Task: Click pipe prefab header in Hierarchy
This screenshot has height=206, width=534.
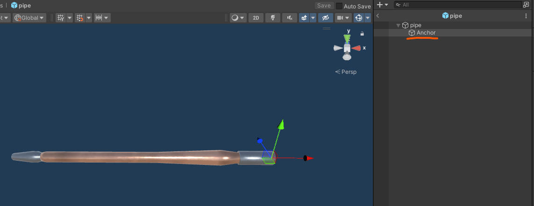Action: coord(452,16)
